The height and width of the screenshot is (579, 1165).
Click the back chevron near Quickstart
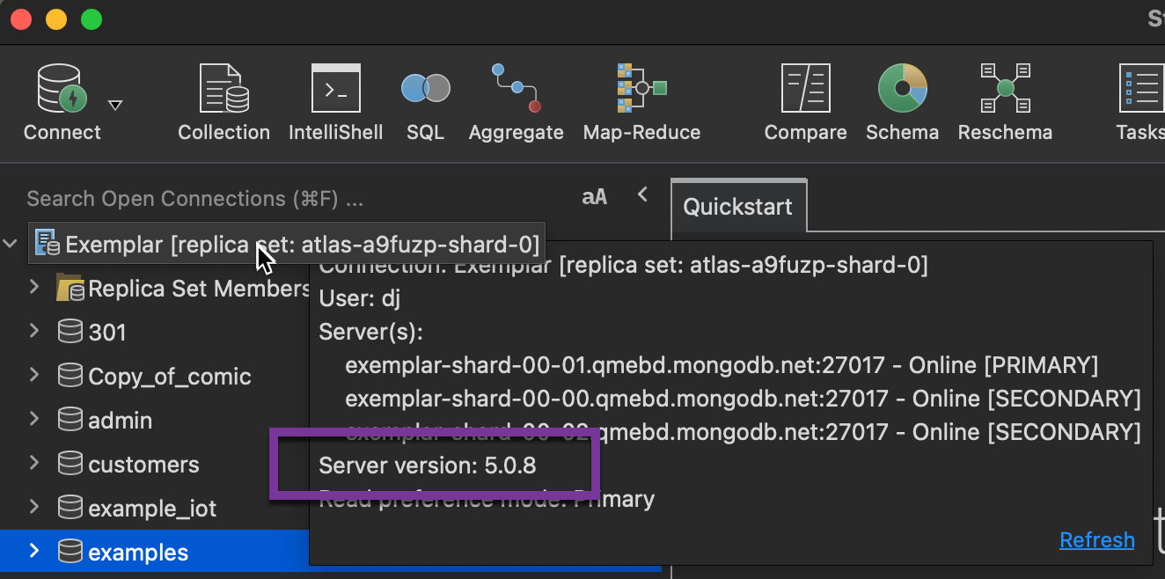click(x=642, y=194)
